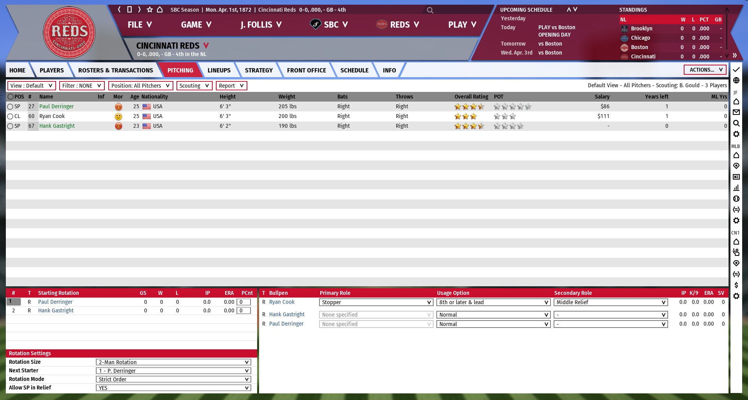Click the ACTIONS... button
This screenshot has width=748, height=400.
pos(705,70)
